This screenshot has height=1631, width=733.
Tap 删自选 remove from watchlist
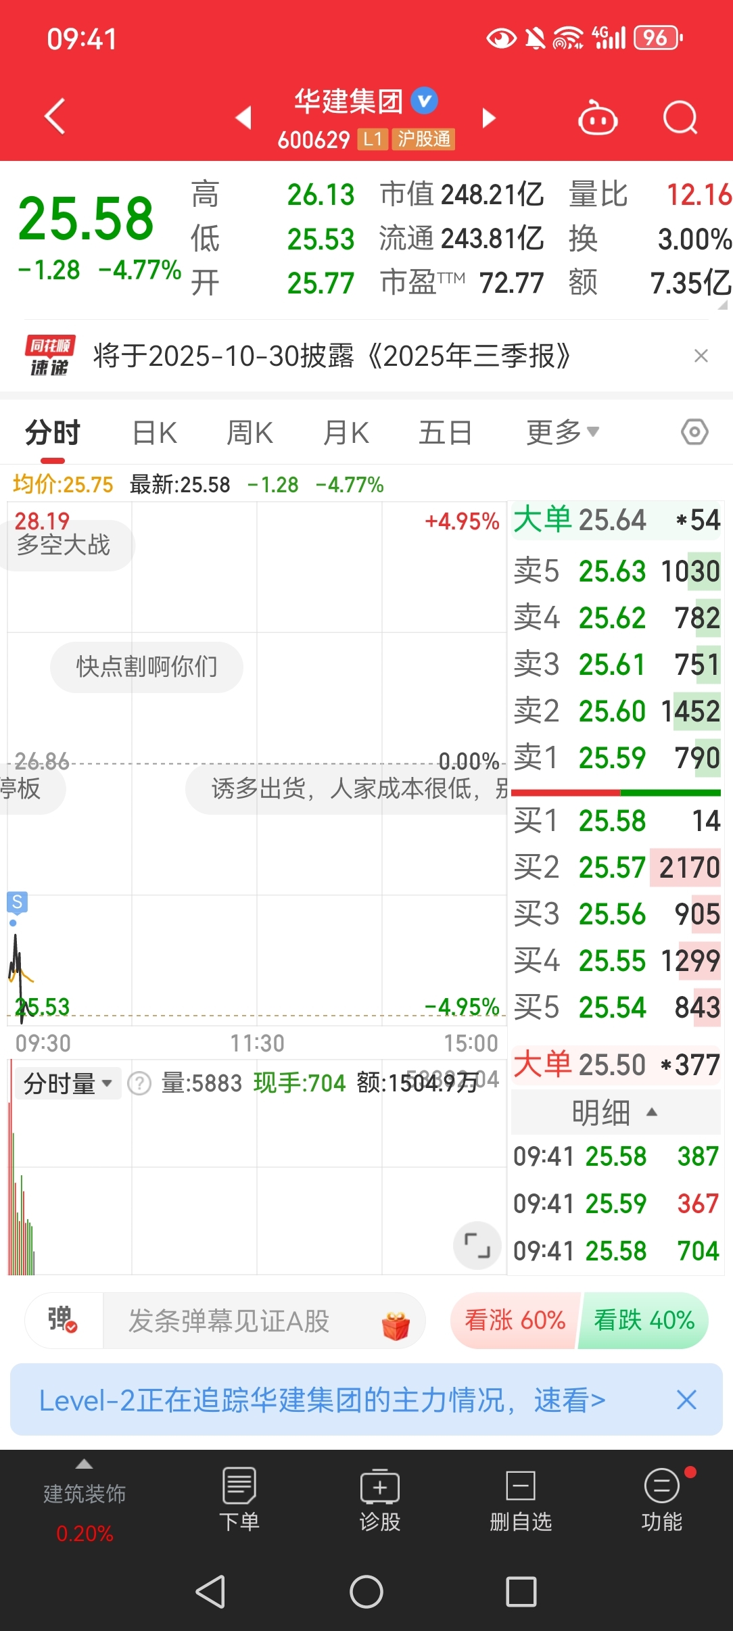pos(521,1499)
